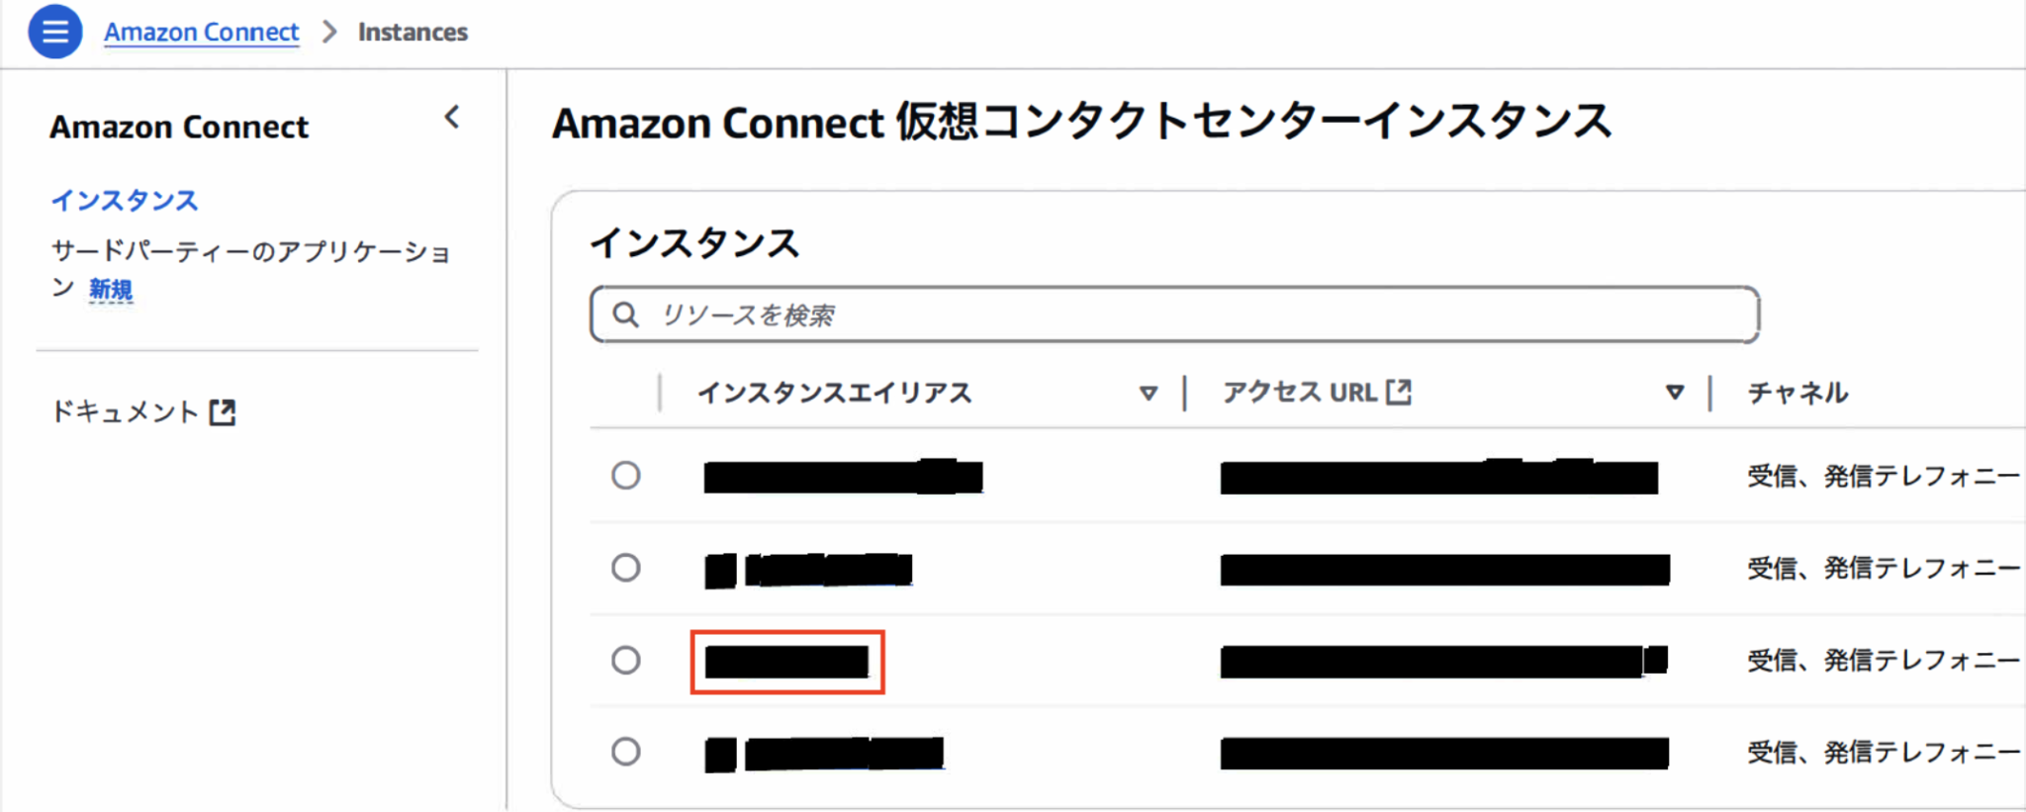This screenshot has height=812, width=2026.
Task: Select インスタンス in the sidebar navigation
Action: click(125, 200)
